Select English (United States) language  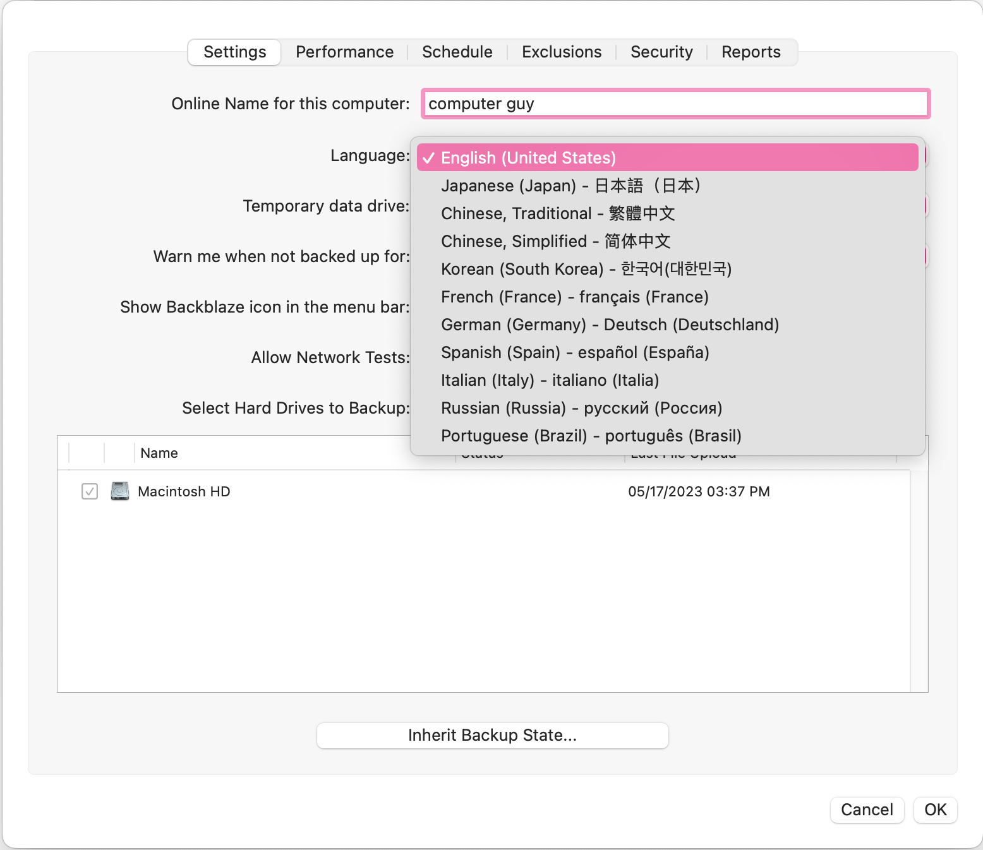(668, 158)
